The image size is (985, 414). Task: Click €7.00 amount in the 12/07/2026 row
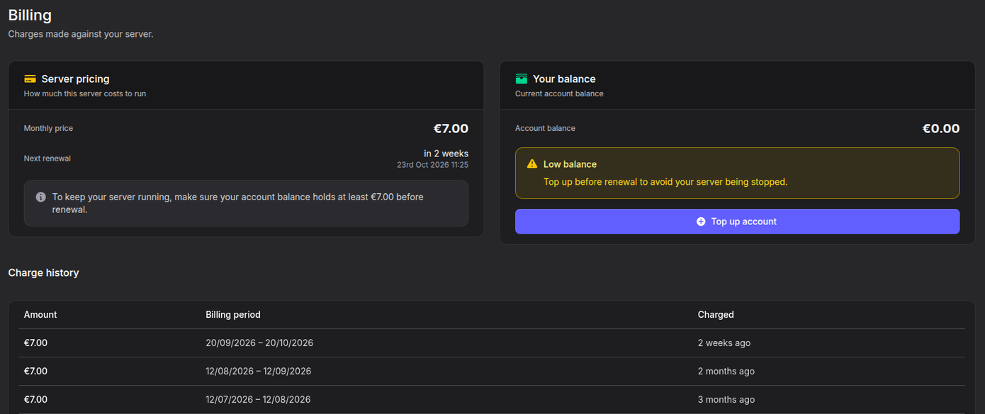[x=35, y=399]
